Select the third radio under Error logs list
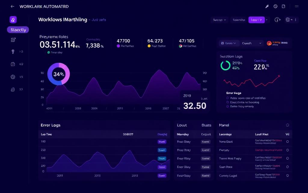The image size is (308, 193). coord(227,106)
